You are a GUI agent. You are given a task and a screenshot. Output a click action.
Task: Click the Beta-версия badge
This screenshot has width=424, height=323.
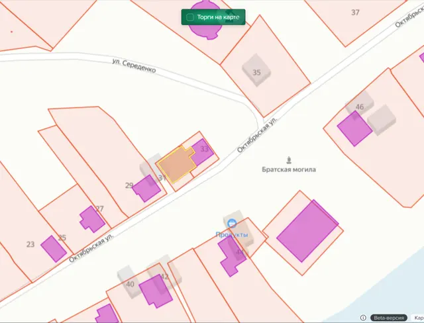click(x=389, y=318)
